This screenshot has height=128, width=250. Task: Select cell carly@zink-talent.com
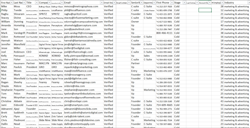84,117
